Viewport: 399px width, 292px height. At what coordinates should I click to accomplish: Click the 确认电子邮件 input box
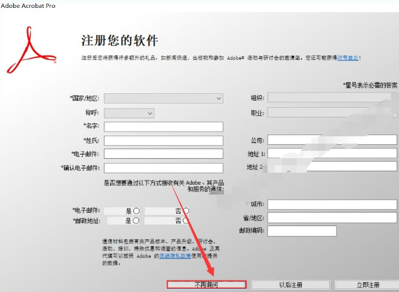[x=163, y=168]
